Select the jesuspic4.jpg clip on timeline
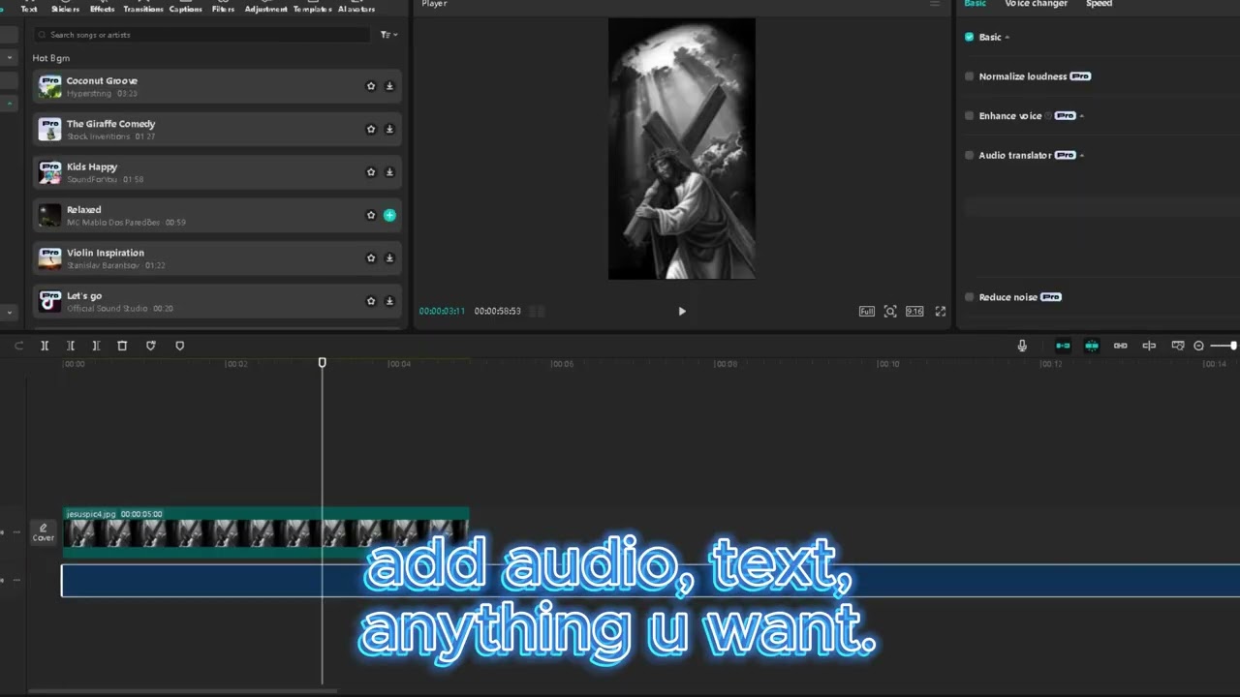This screenshot has width=1240, height=697. 265,532
